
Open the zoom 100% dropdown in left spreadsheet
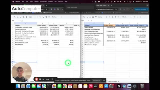click(31, 17)
